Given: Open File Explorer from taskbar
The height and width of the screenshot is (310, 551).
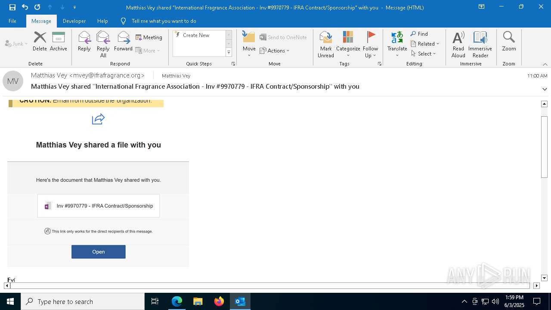Looking at the screenshot, I should click(198, 301).
